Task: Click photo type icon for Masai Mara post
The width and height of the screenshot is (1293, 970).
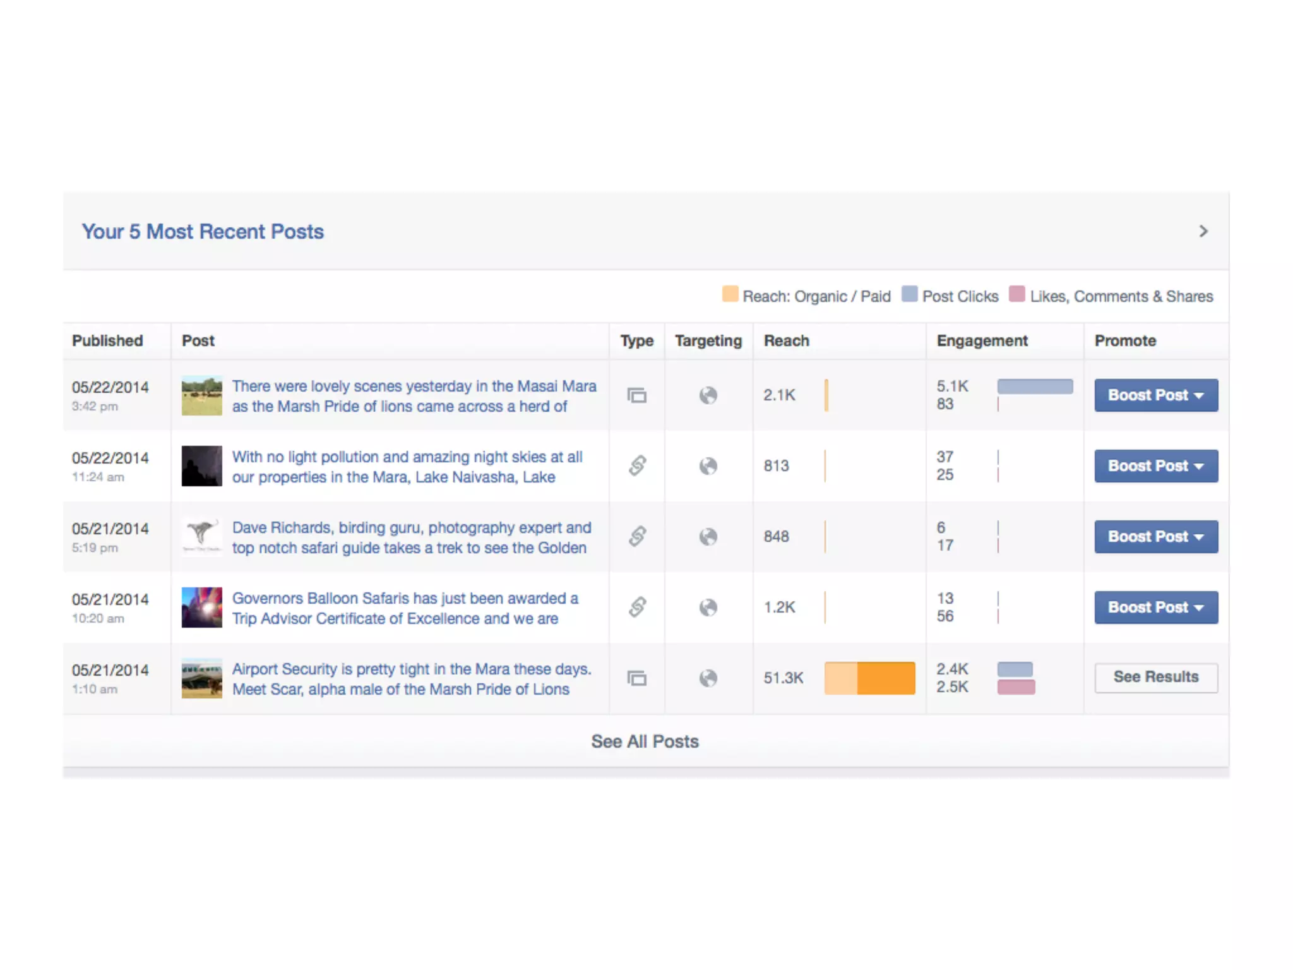Action: tap(636, 395)
